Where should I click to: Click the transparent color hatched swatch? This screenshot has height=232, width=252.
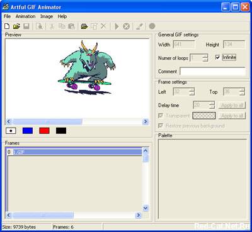click(204, 116)
